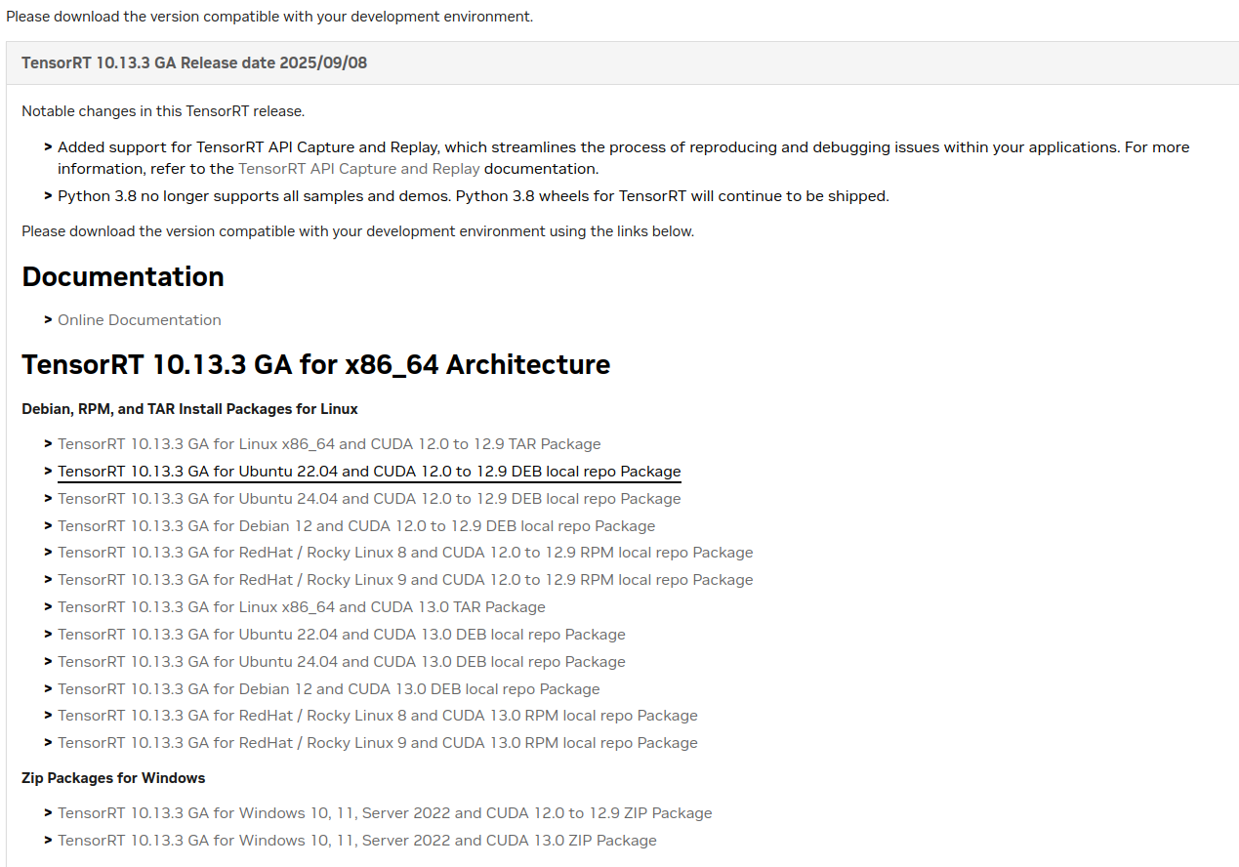Download Ubuntu 22.04 CUDA 12.0 to 12.9 DEB Package
Viewport: 1239px width, 867px height.
(369, 472)
